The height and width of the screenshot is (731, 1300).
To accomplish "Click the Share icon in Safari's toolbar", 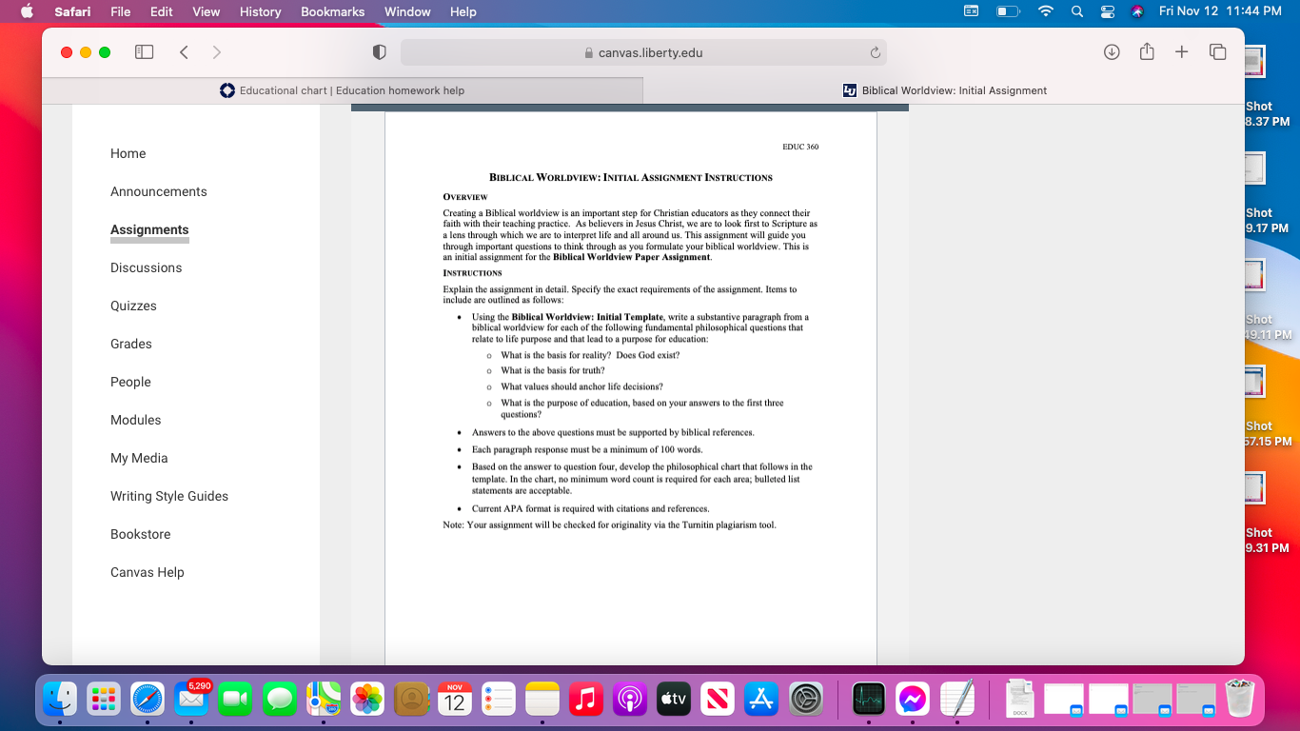I will [1147, 52].
